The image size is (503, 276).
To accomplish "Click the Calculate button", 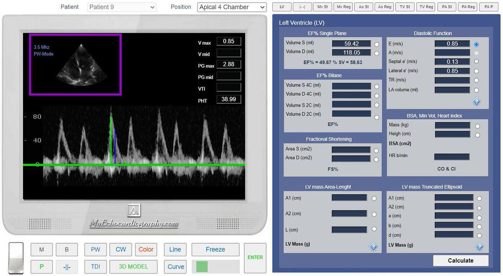I will tap(460, 260).
